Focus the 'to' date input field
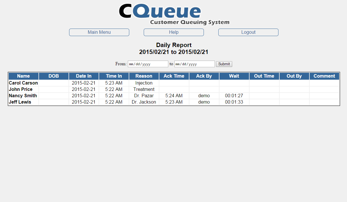 pyautogui.click(x=195, y=64)
